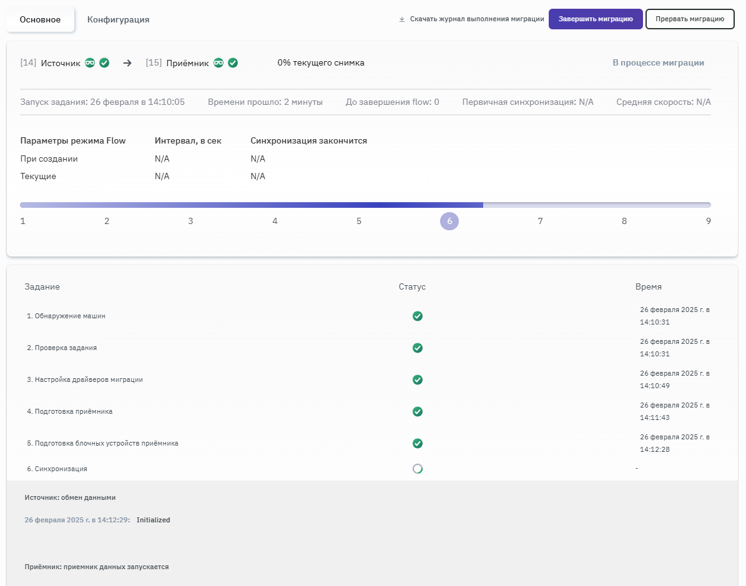The height and width of the screenshot is (586, 746).
Task: Click the green checkmark next to Приёмник
Action: 233,63
